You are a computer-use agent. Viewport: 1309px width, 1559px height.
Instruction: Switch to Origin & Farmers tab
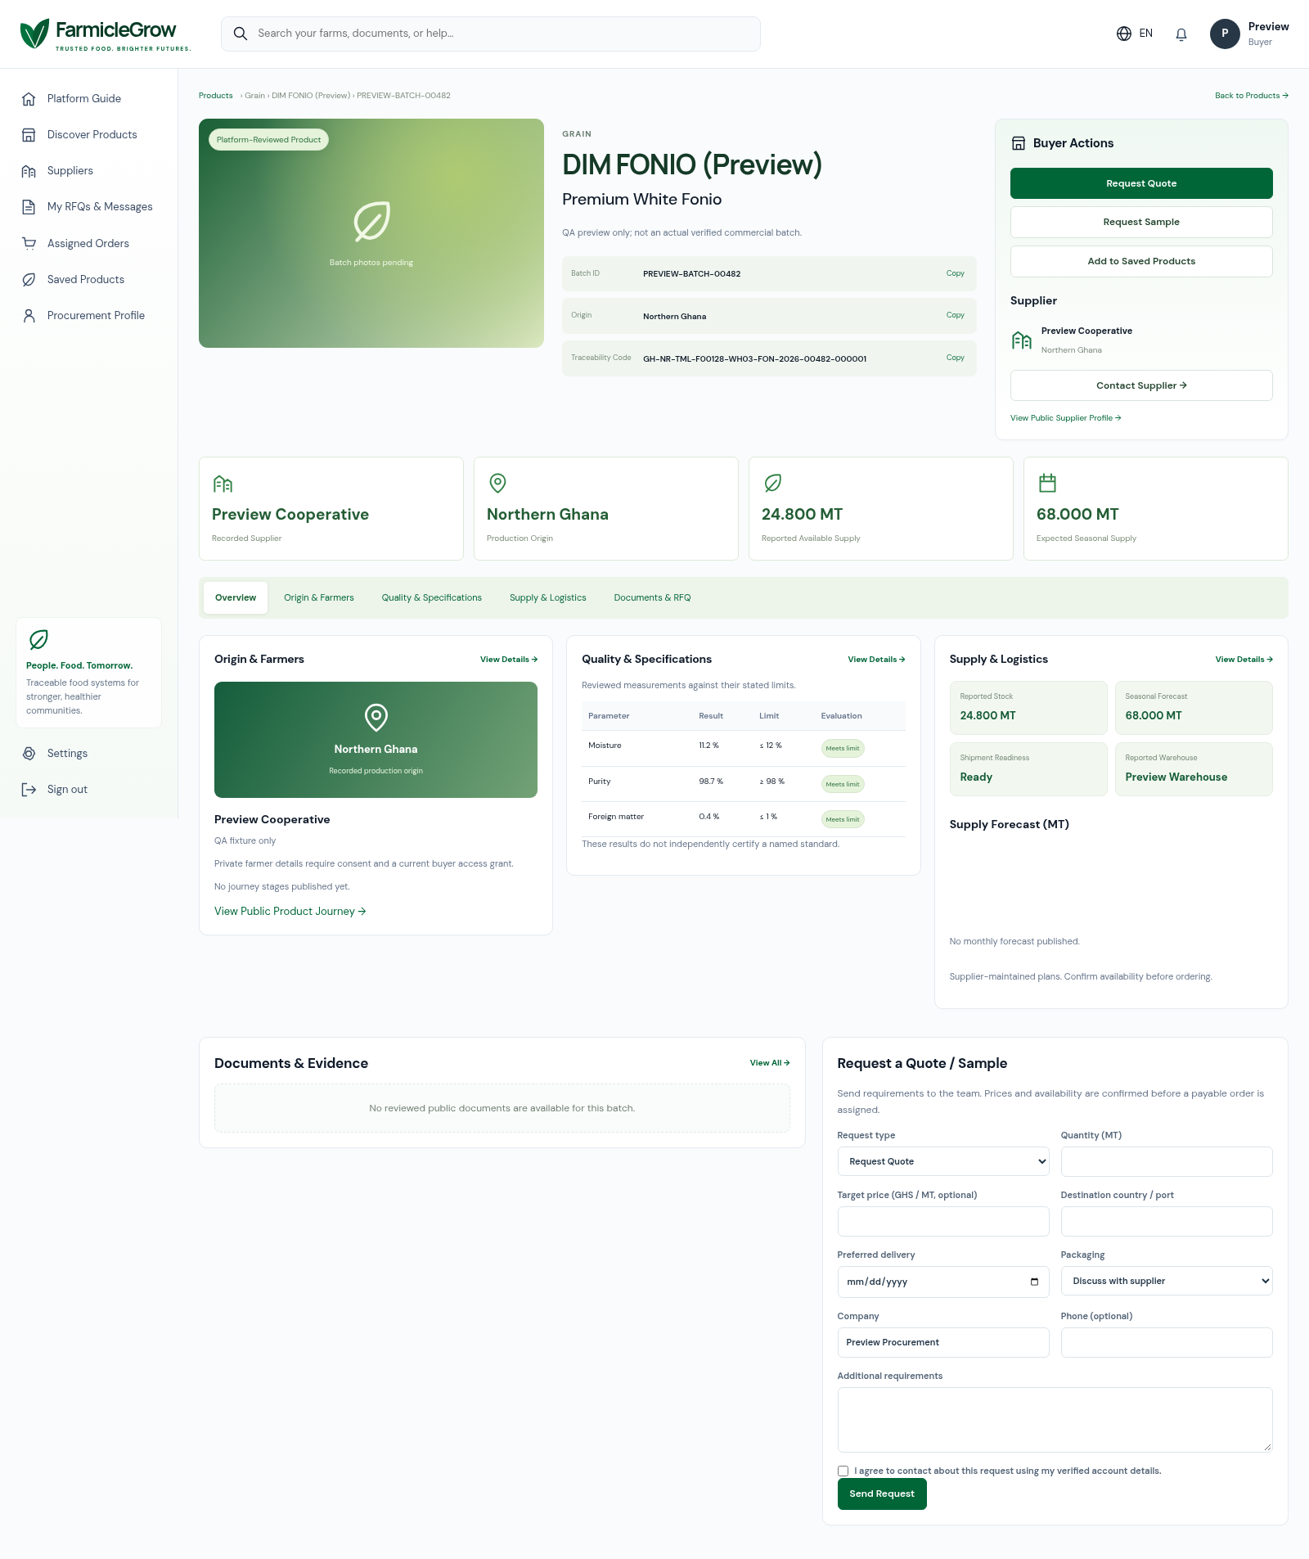pyautogui.click(x=319, y=598)
